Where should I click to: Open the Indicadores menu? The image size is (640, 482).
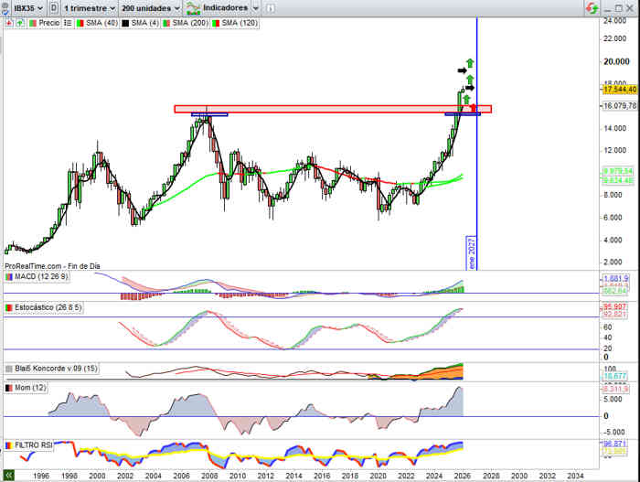click(x=218, y=7)
